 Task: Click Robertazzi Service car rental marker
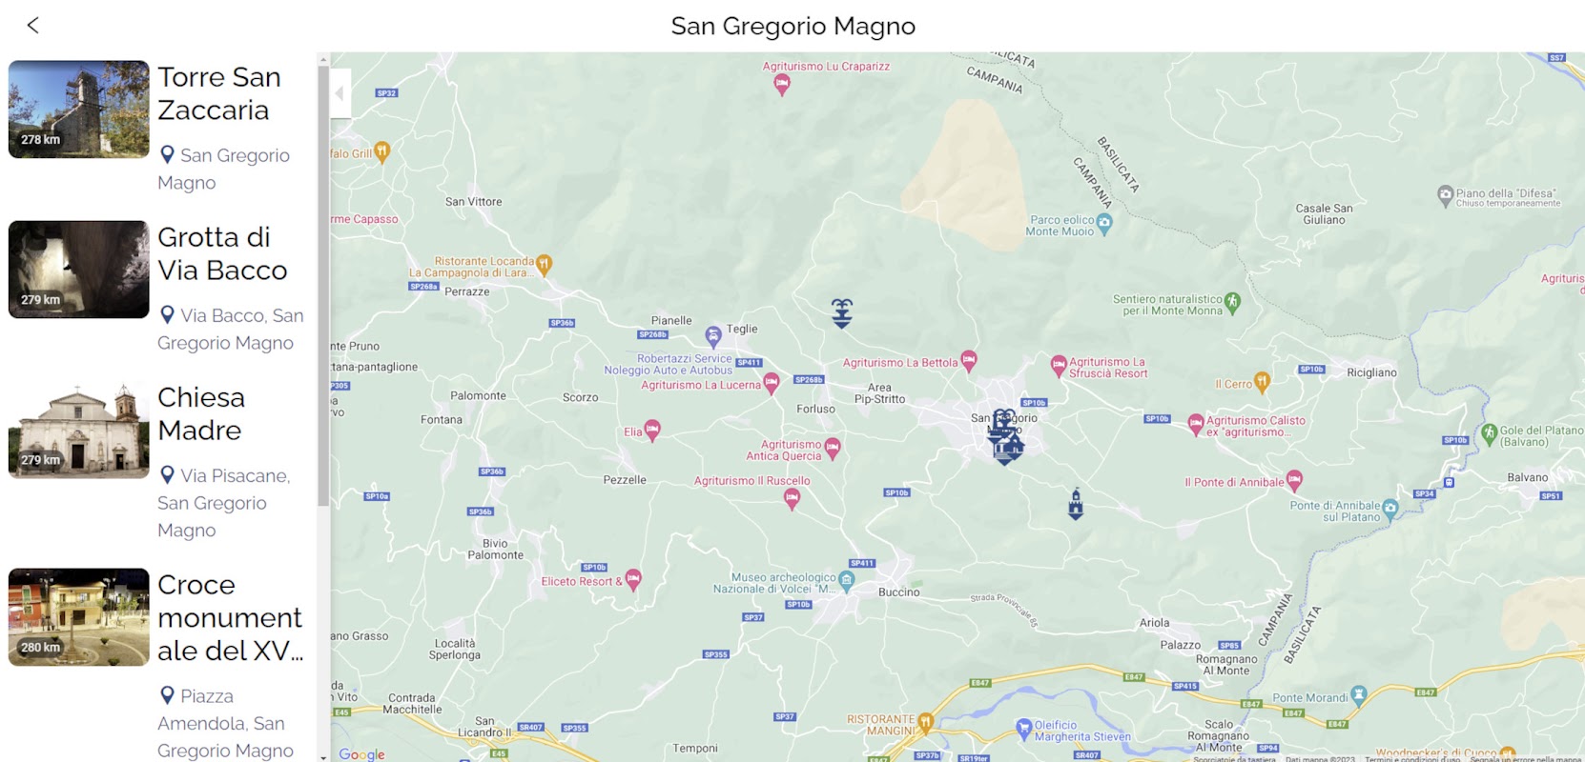(x=713, y=336)
